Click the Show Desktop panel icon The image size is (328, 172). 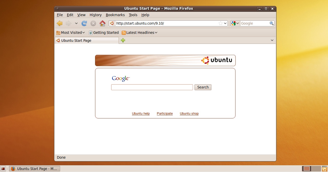(x=3, y=169)
